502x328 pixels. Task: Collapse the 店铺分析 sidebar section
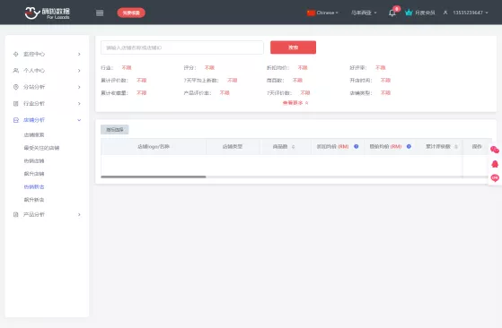point(47,120)
